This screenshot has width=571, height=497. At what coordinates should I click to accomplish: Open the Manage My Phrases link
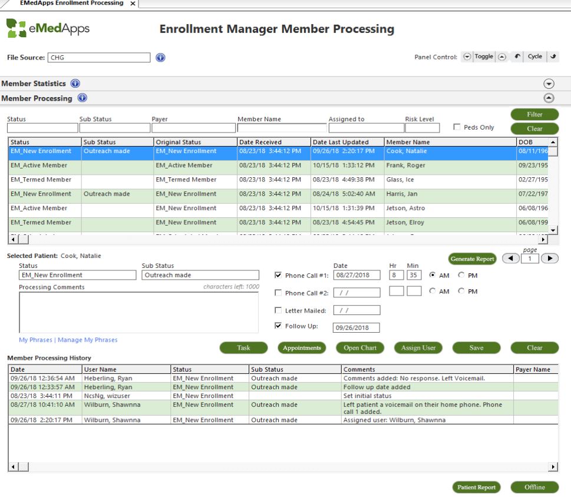coord(87,340)
